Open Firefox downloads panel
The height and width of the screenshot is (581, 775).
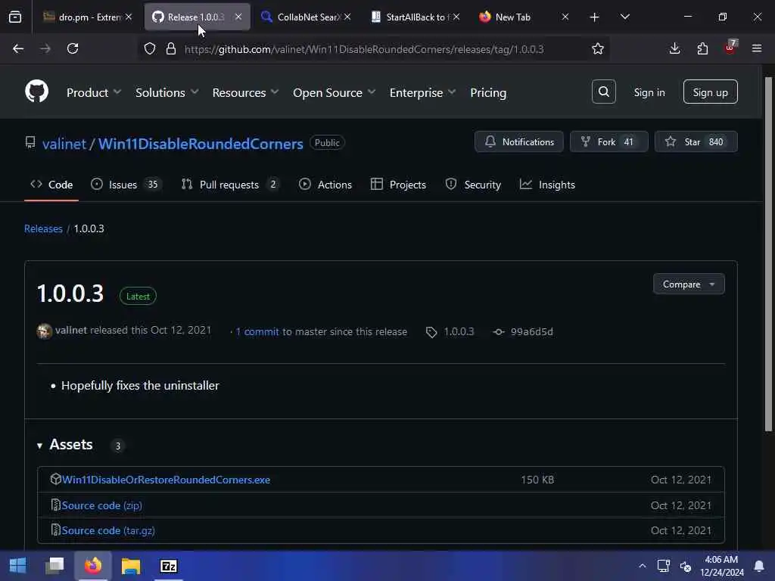click(x=674, y=48)
